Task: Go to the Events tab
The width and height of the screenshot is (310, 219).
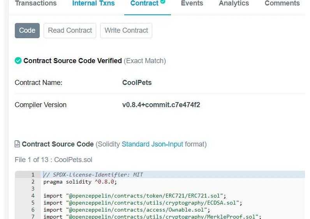Action: point(192,4)
